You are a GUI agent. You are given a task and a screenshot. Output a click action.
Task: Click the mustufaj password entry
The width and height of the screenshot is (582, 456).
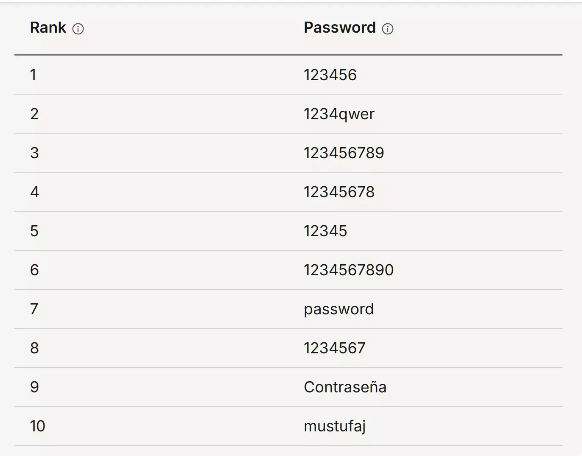pyautogui.click(x=335, y=426)
